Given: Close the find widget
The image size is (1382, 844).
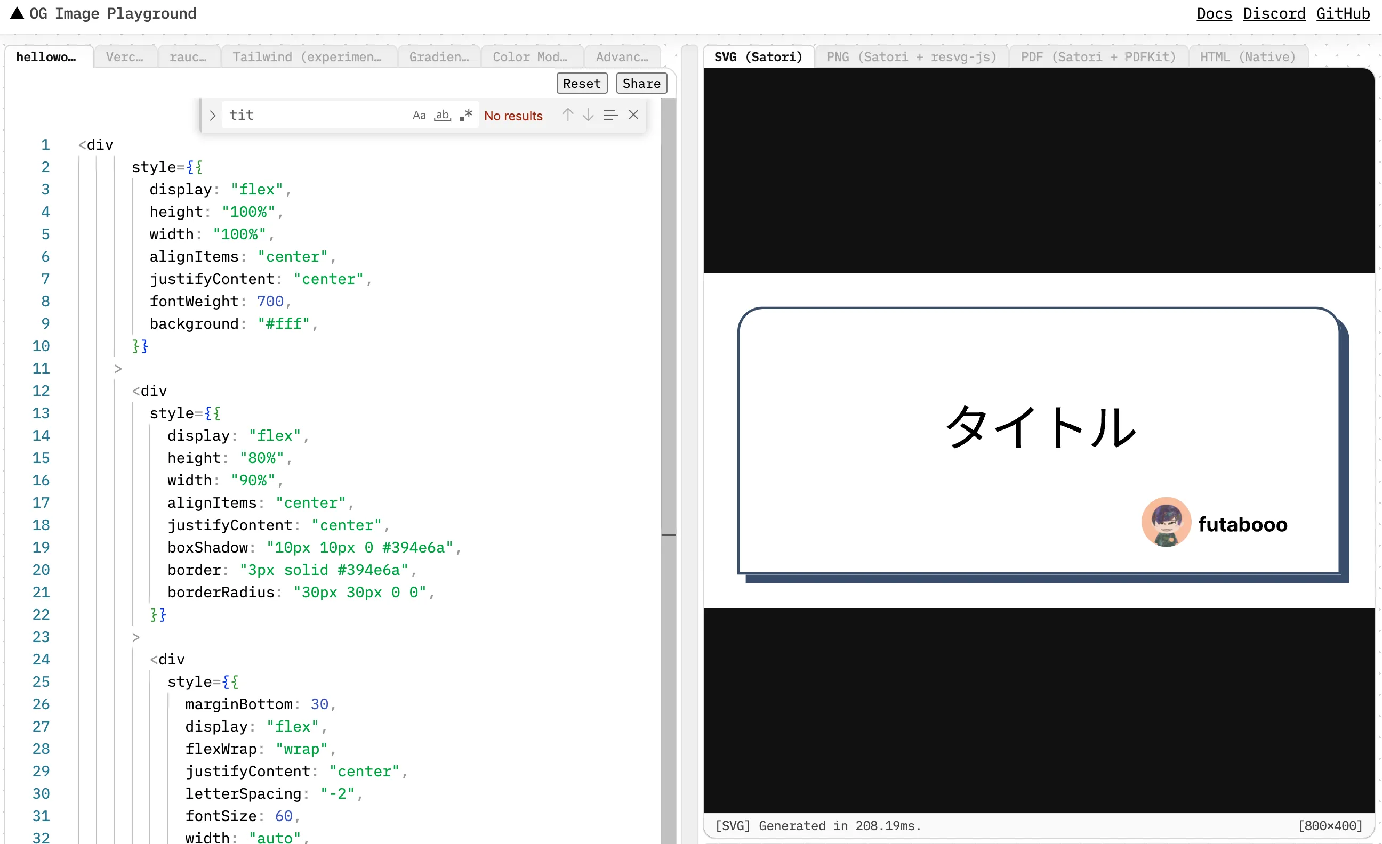Looking at the screenshot, I should point(633,115).
